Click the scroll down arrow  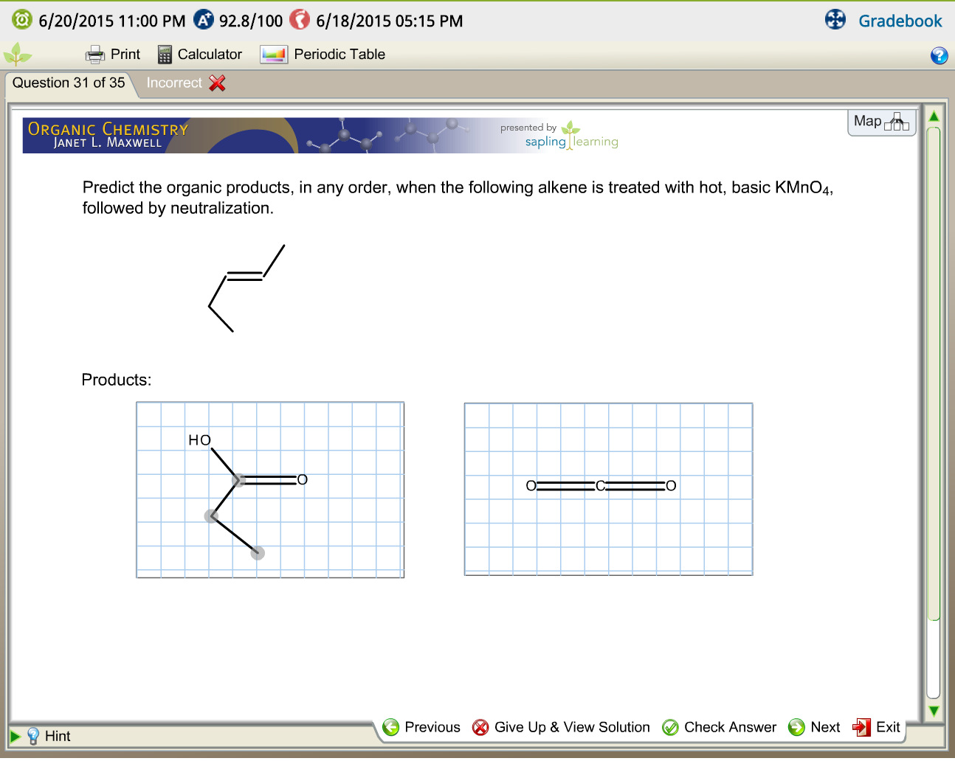coord(934,711)
